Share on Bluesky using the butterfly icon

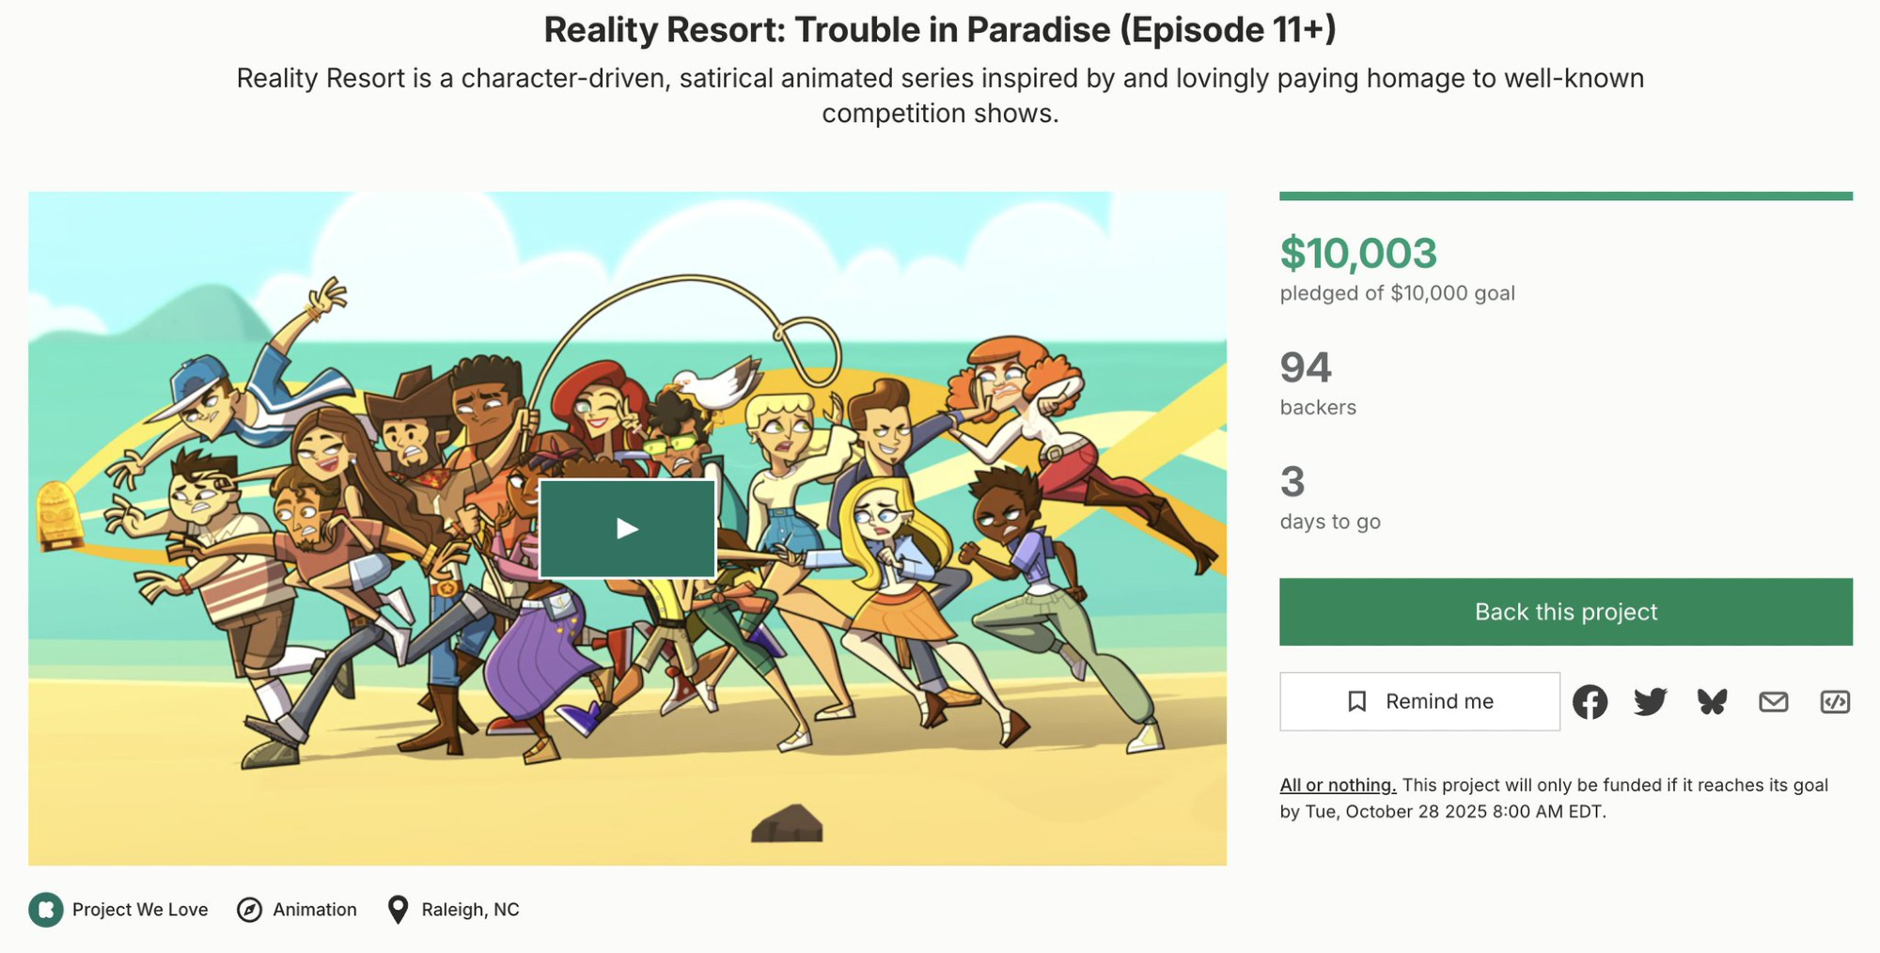pyautogui.click(x=1712, y=702)
